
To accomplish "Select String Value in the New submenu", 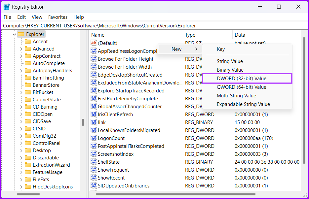I will click(x=247, y=61).
